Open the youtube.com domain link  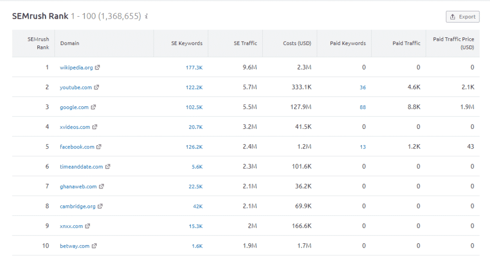(x=76, y=87)
